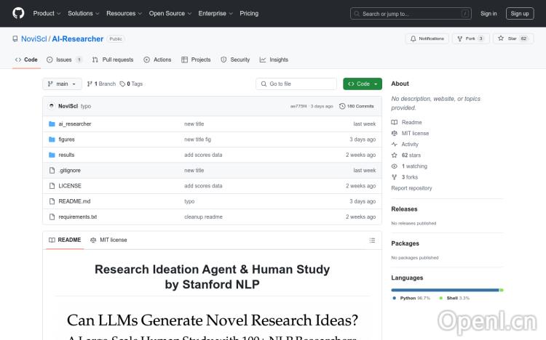Open the Open Source header menu
Viewport: 546px width, 340px height.
tap(170, 13)
